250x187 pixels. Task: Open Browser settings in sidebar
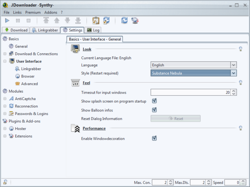(25, 76)
